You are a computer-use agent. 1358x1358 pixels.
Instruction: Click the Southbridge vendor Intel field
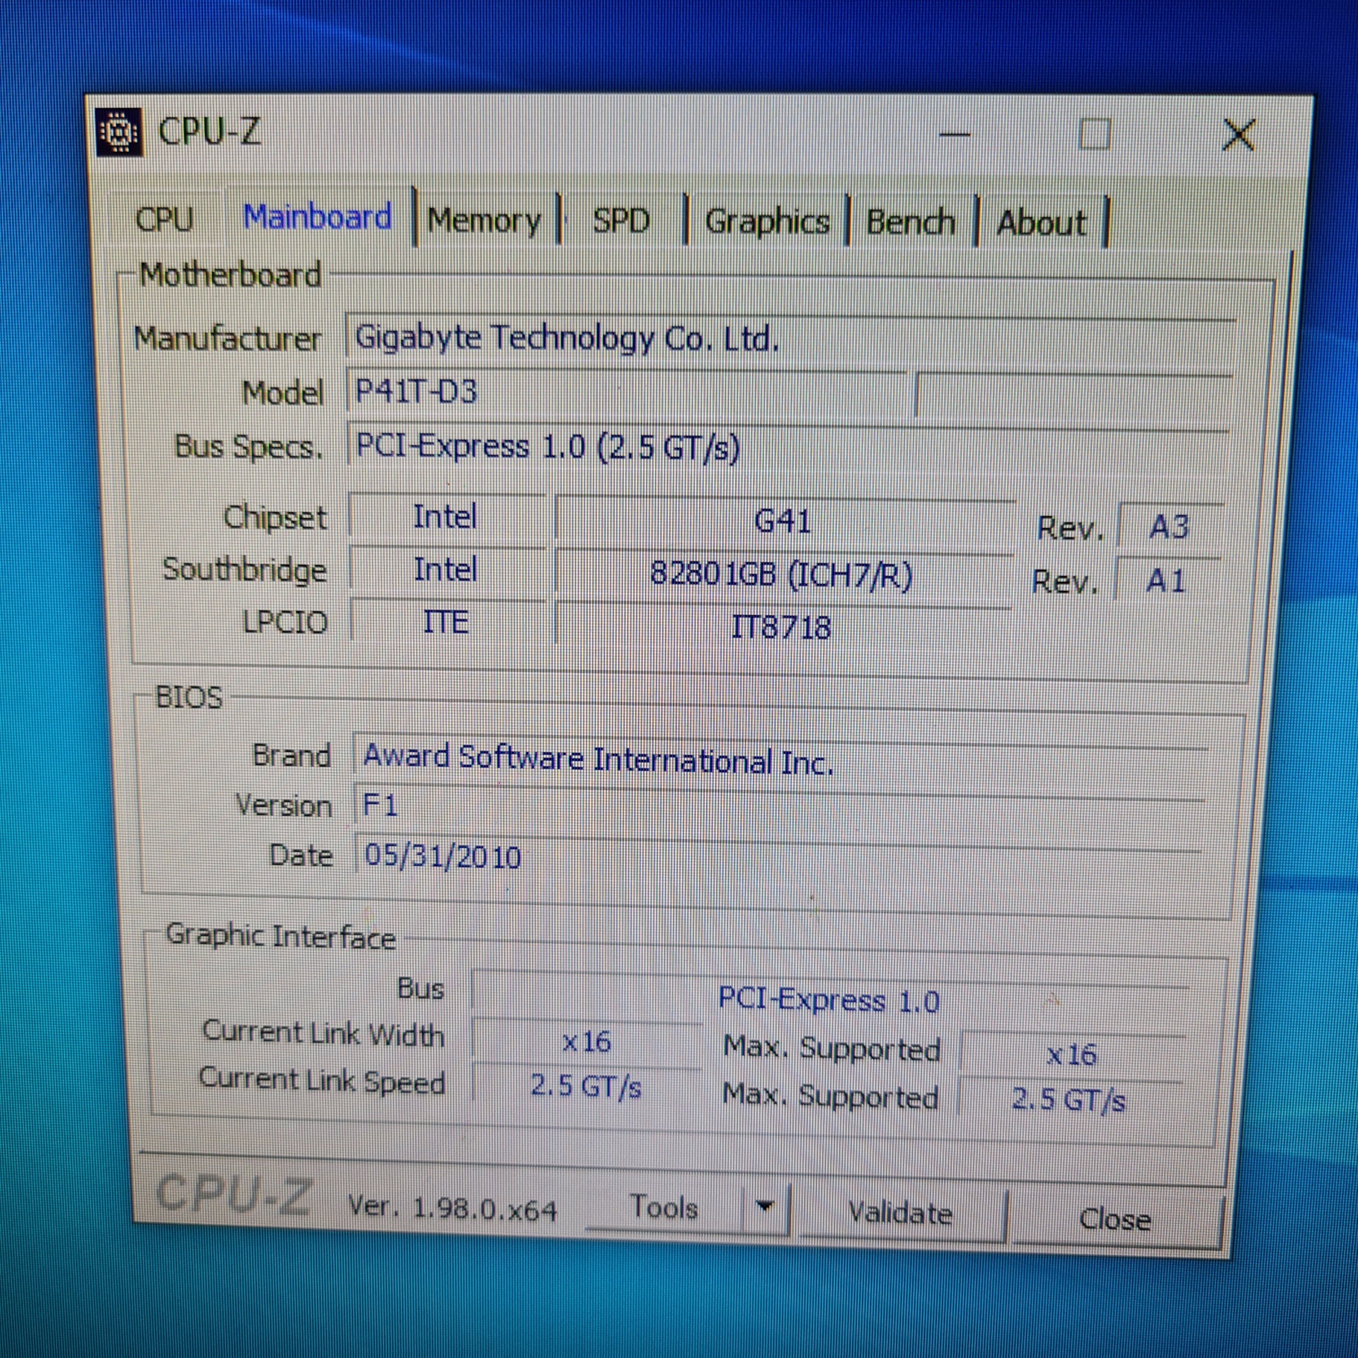[x=446, y=569]
